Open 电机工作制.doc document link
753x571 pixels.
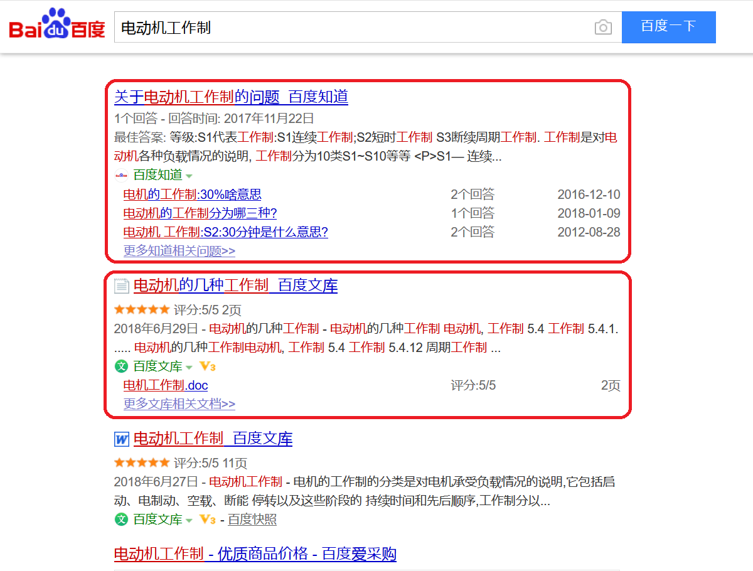[x=166, y=385]
